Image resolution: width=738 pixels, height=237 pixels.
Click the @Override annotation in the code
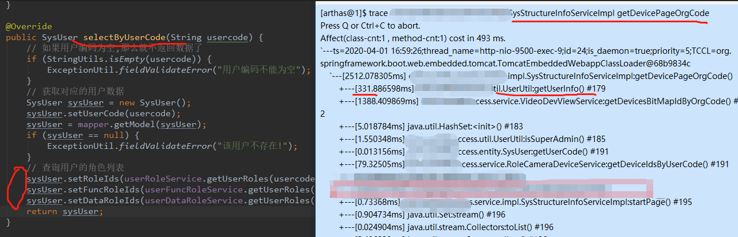(29, 27)
